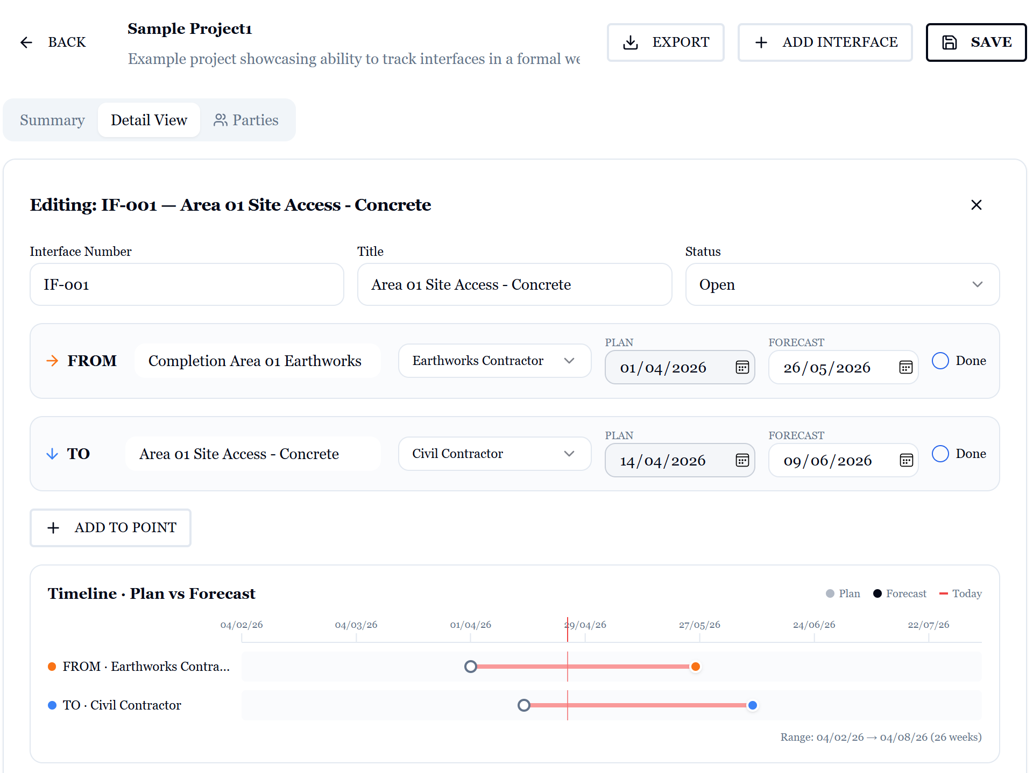
Task: Click the Add To Point button
Action: tap(110, 528)
